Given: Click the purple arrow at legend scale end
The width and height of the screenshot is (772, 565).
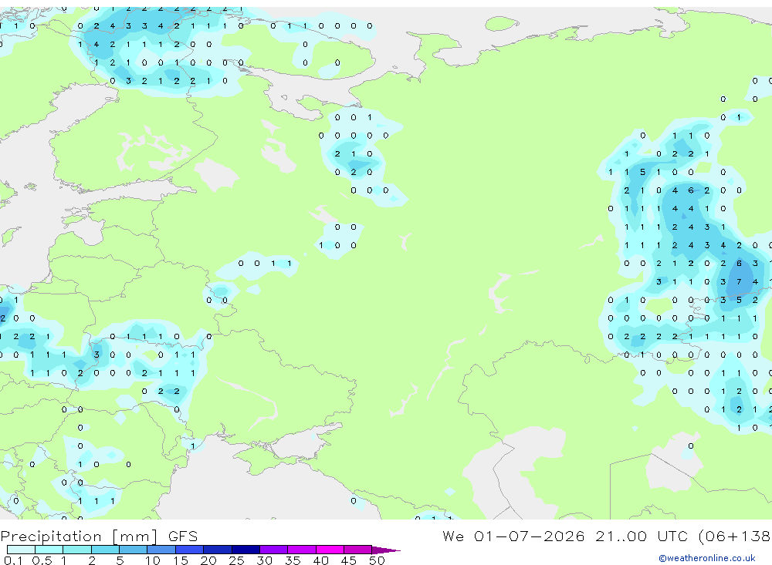Looking at the screenshot, I should coord(386,550).
